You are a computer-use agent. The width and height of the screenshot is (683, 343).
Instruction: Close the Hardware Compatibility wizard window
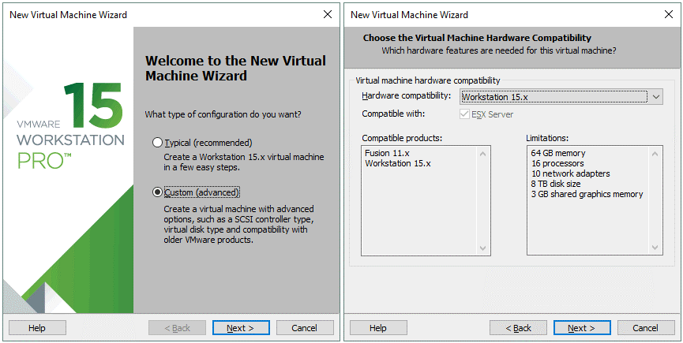pyautogui.click(x=668, y=15)
